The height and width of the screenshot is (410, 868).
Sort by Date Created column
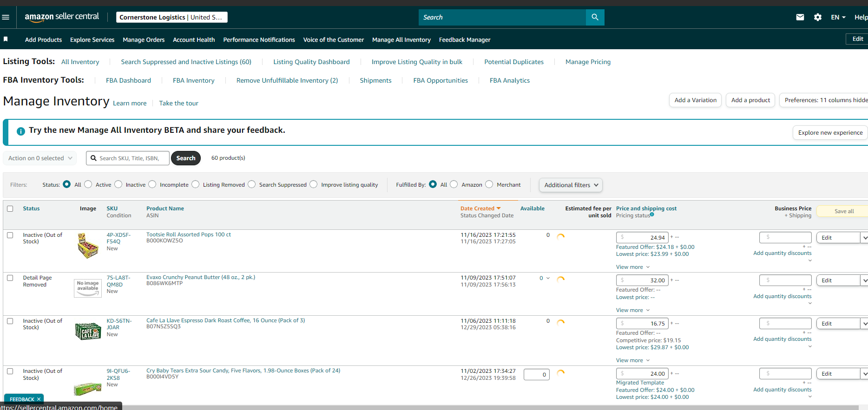coord(480,208)
